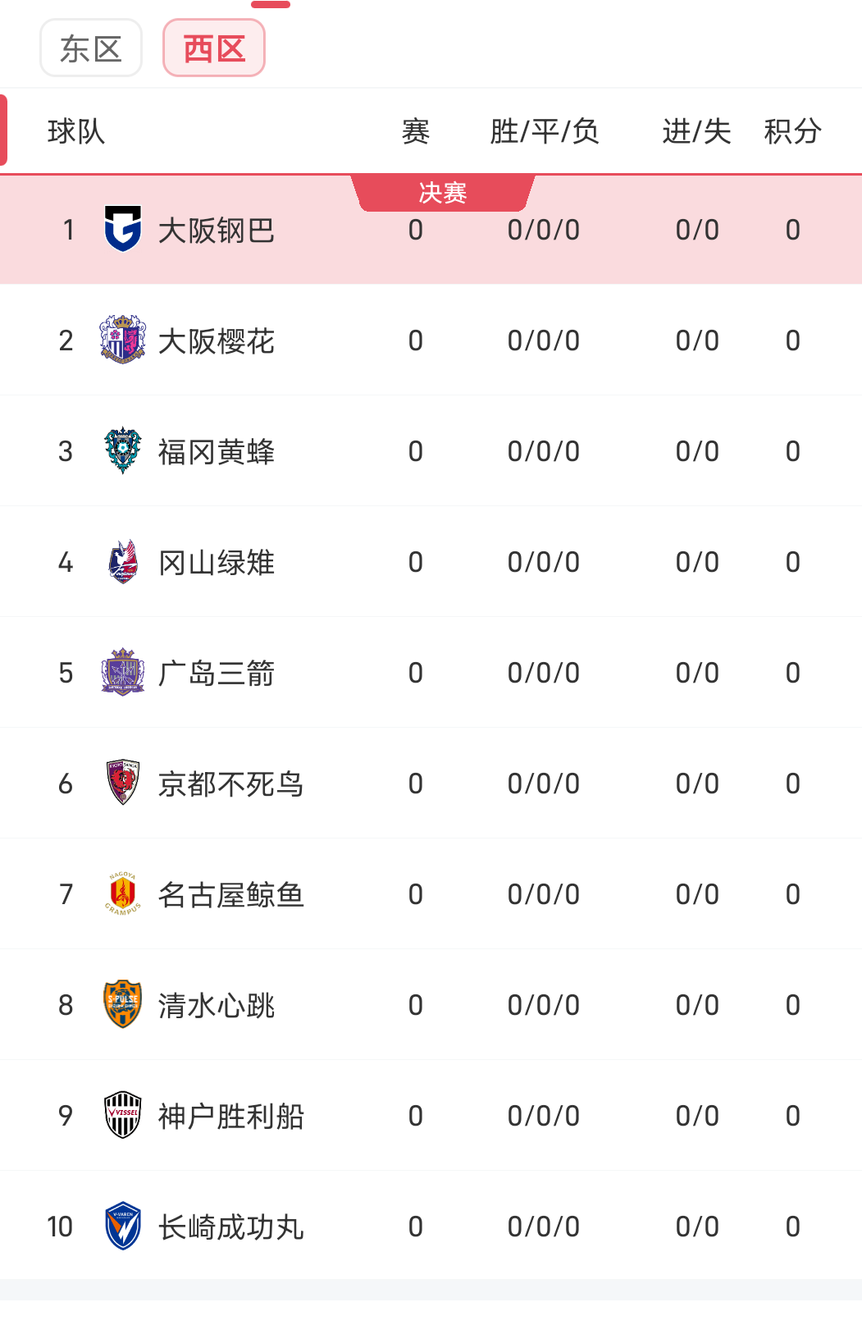Select the 西区 tab
Screen dimensions: 862x1325
[214, 48]
